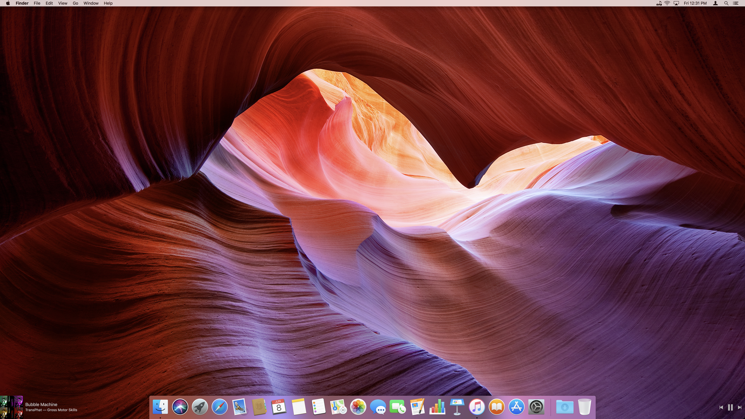745x419 pixels.
Task: Open Spotlight search magnifier
Action: click(726, 3)
